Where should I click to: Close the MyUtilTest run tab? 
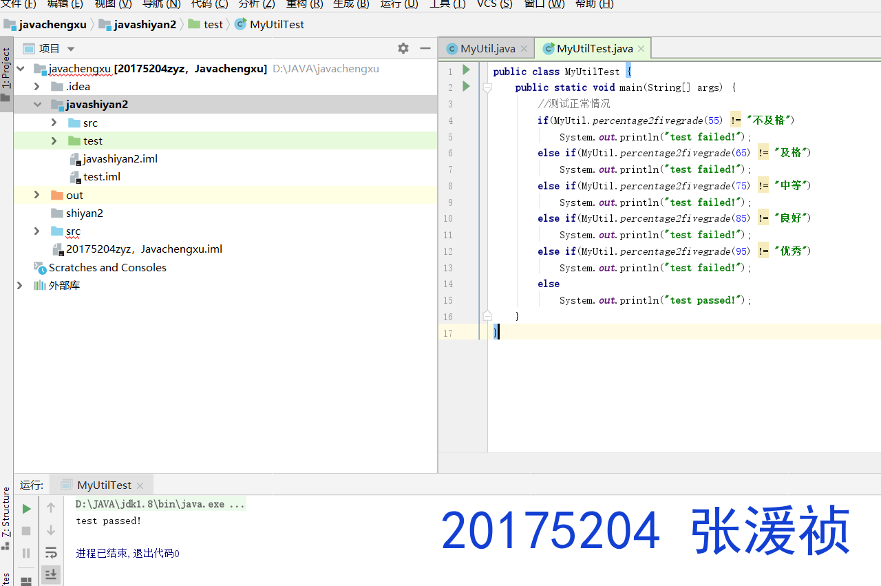(140, 485)
